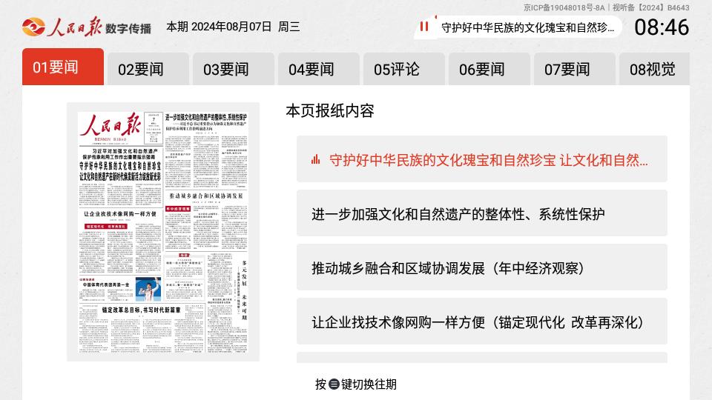Select the 04要闻 tab
712x400 pixels.
(x=318, y=69)
